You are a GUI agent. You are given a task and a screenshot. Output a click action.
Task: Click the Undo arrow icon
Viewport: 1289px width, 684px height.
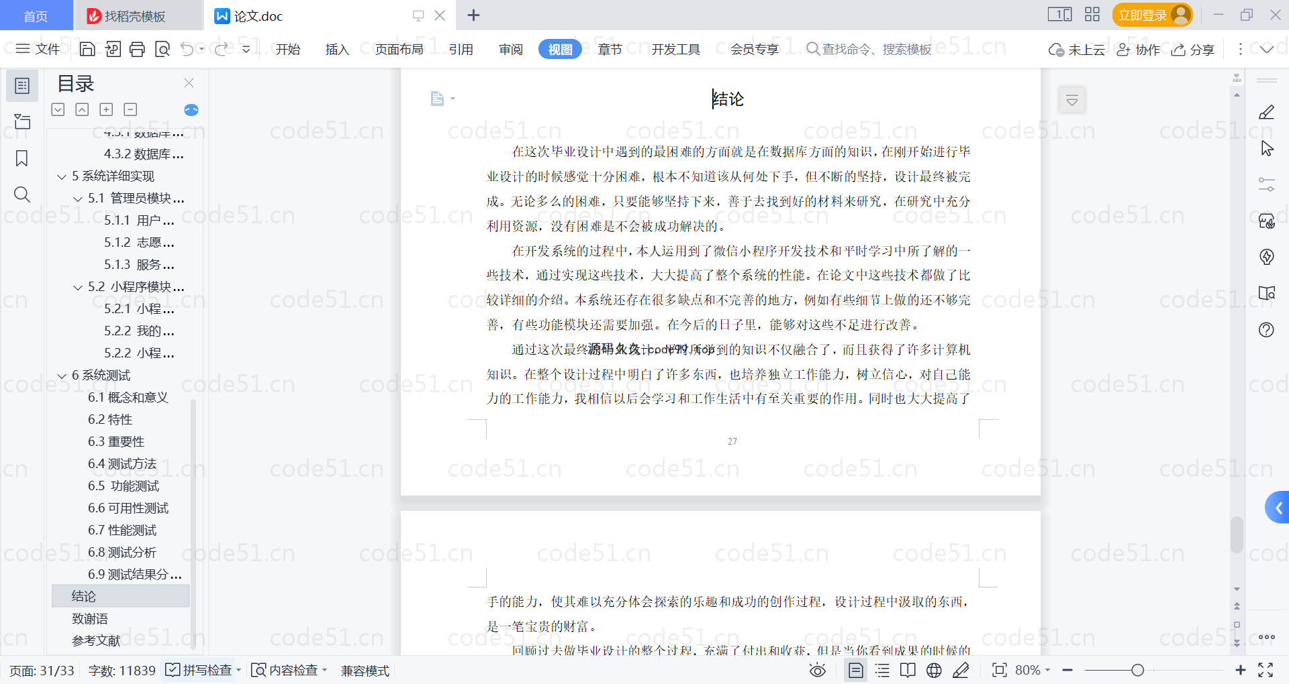click(x=187, y=49)
